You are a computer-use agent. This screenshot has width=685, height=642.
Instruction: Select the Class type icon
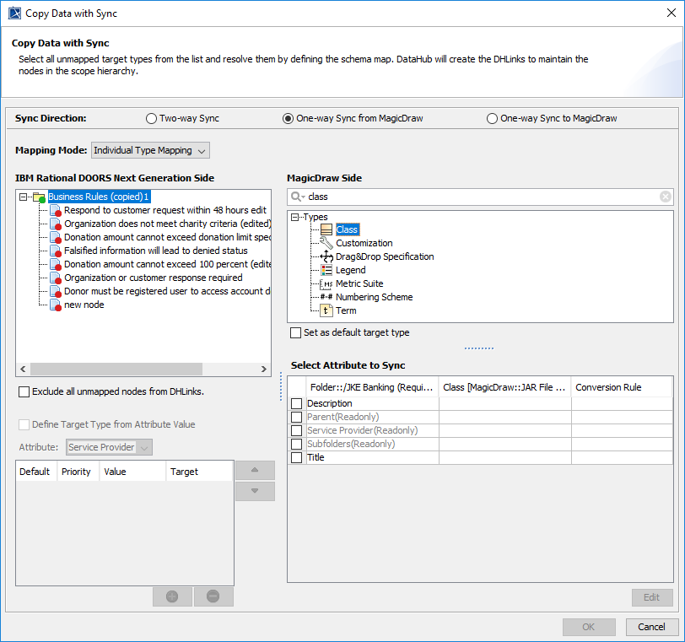pos(326,229)
